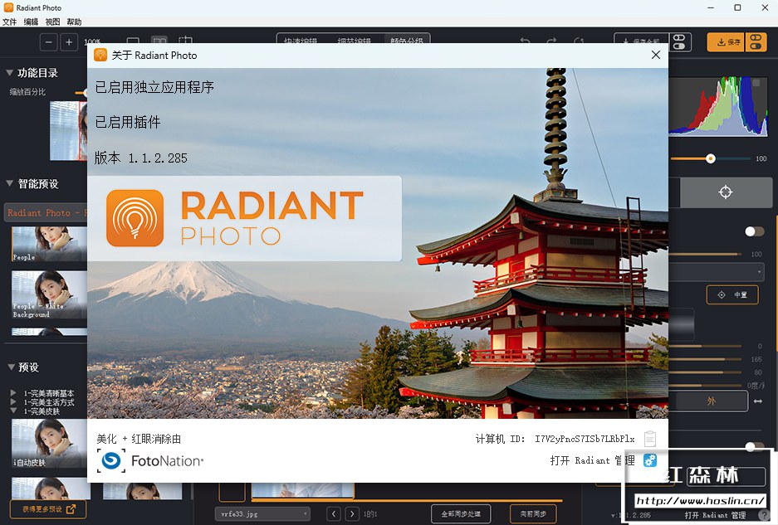Collapse the 智能预设 section
The height and width of the screenshot is (525, 778).
click(x=9, y=183)
